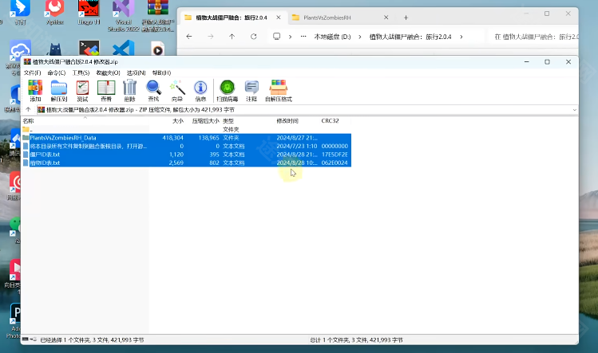
Task: Select the PlantsVsZombiesRH_Data folder row
Action: pyautogui.click(x=64, y=138)
